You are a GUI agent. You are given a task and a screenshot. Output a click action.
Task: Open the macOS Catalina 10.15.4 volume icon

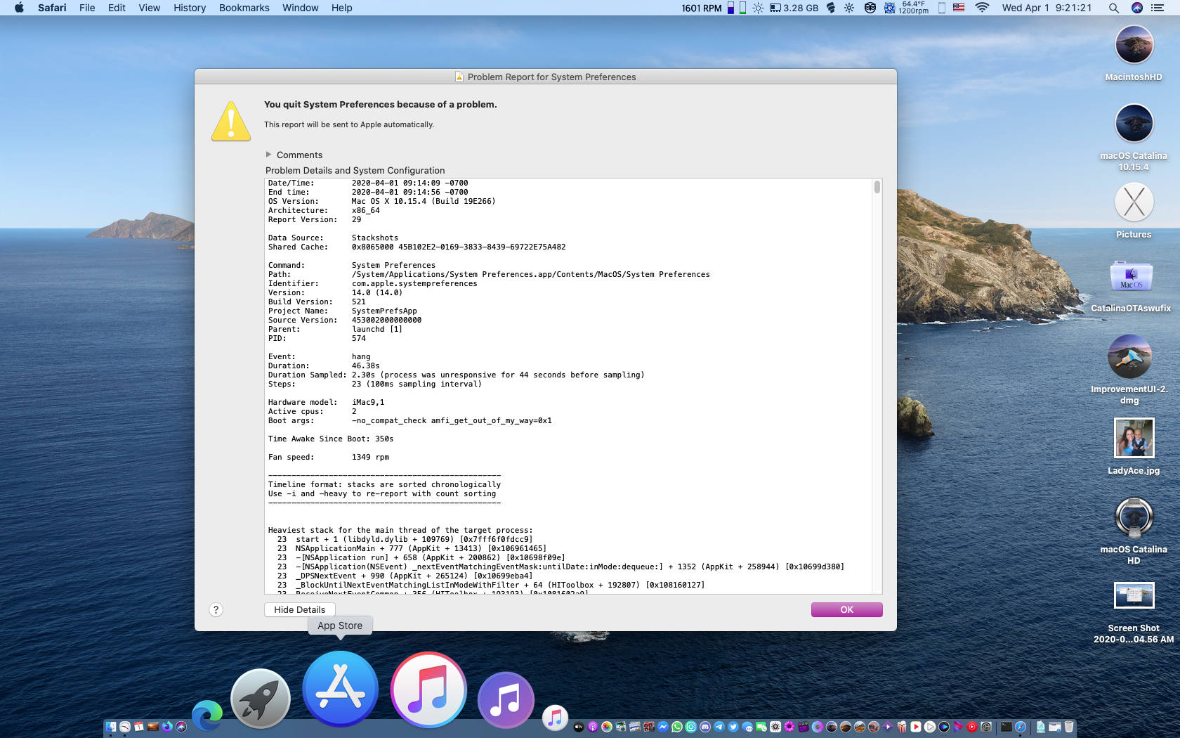pyautogui.click(x=1134, y=124)
